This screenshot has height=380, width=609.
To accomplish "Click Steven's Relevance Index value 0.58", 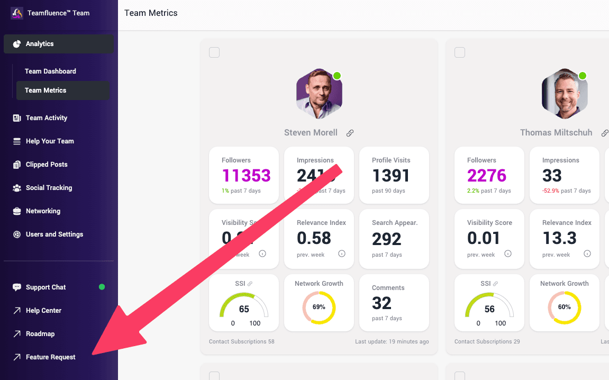I will (x=314, y=238).
